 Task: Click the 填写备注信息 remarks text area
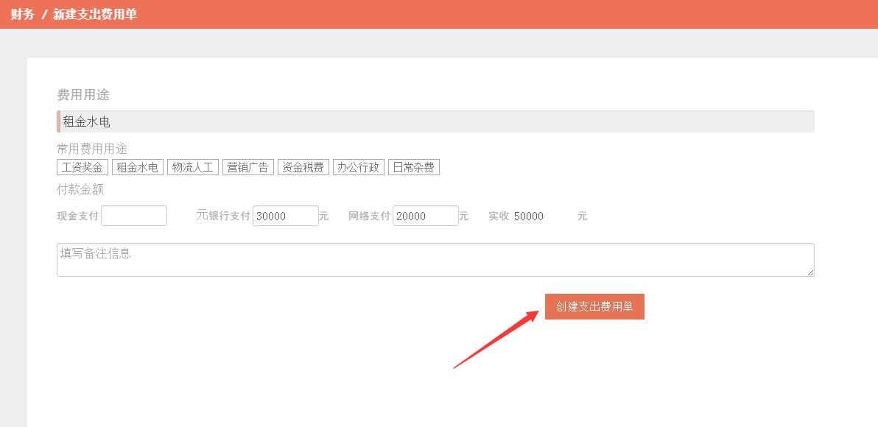point(435,260)
